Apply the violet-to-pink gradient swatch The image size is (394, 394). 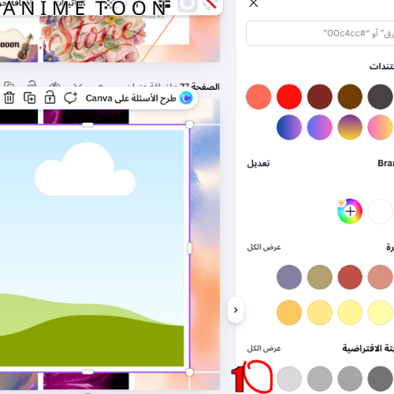[x=320, y=127]
